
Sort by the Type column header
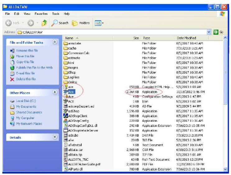pyautogui.click(x=158, y=38)
